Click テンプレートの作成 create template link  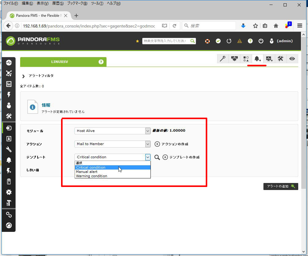(x=181, y=157)
